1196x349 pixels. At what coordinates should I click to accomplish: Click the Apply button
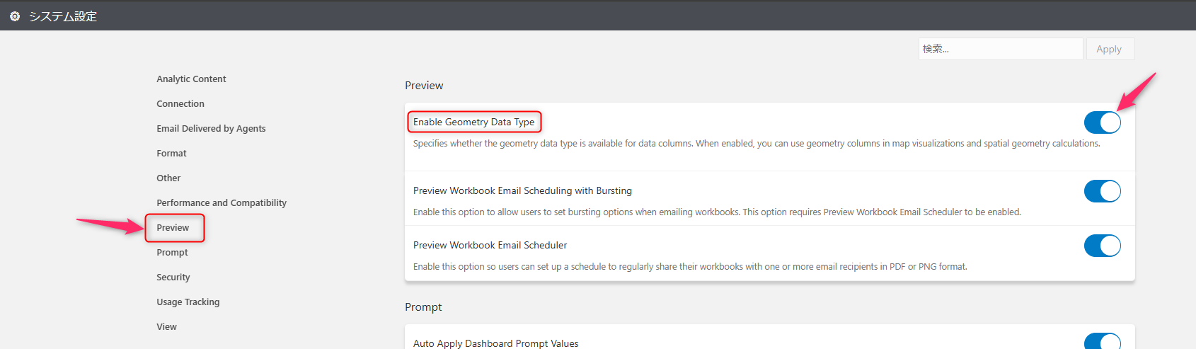pyautogui.click(x=1110, y=49)
